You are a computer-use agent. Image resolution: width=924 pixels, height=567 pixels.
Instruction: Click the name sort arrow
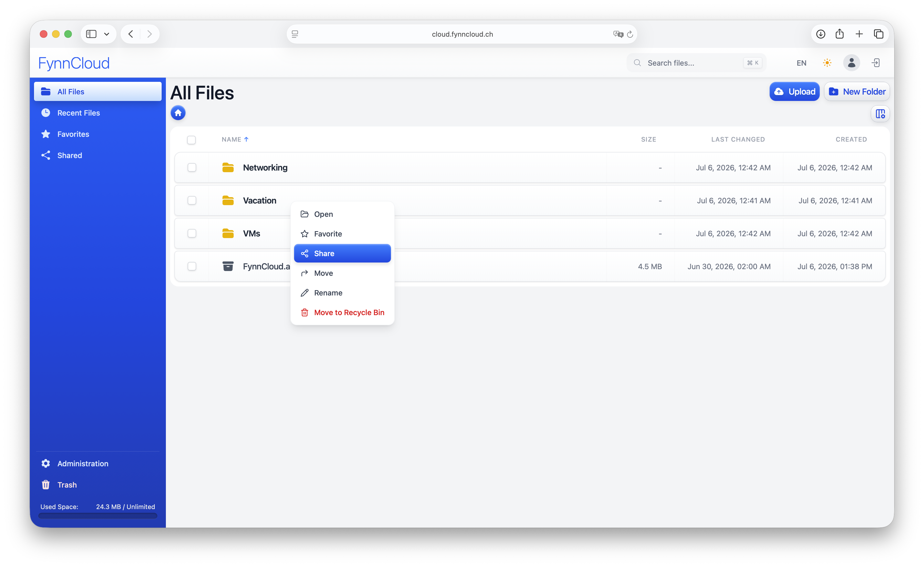pos(246,139)
